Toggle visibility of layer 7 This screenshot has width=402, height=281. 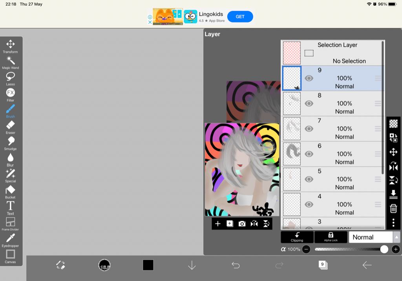[x=309, y=129]
